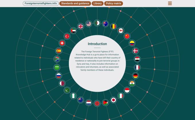Select the South Africa flag icon
The width and height of the screenshot is (195, 120).
tap(57, 59)
